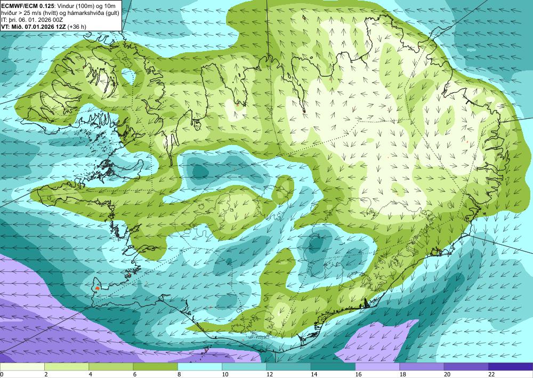Click the legend scale label '2'
This screenshot has height=378, width=533.
(46, 375)
